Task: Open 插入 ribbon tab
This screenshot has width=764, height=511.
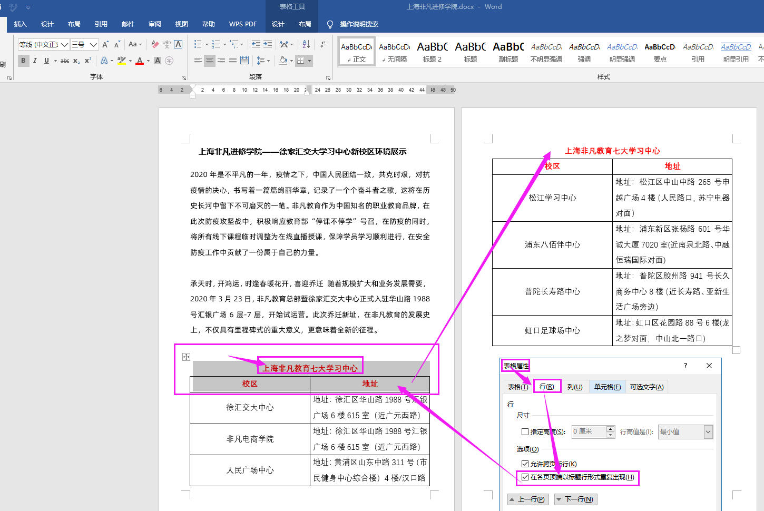Action: pos(21,24)
